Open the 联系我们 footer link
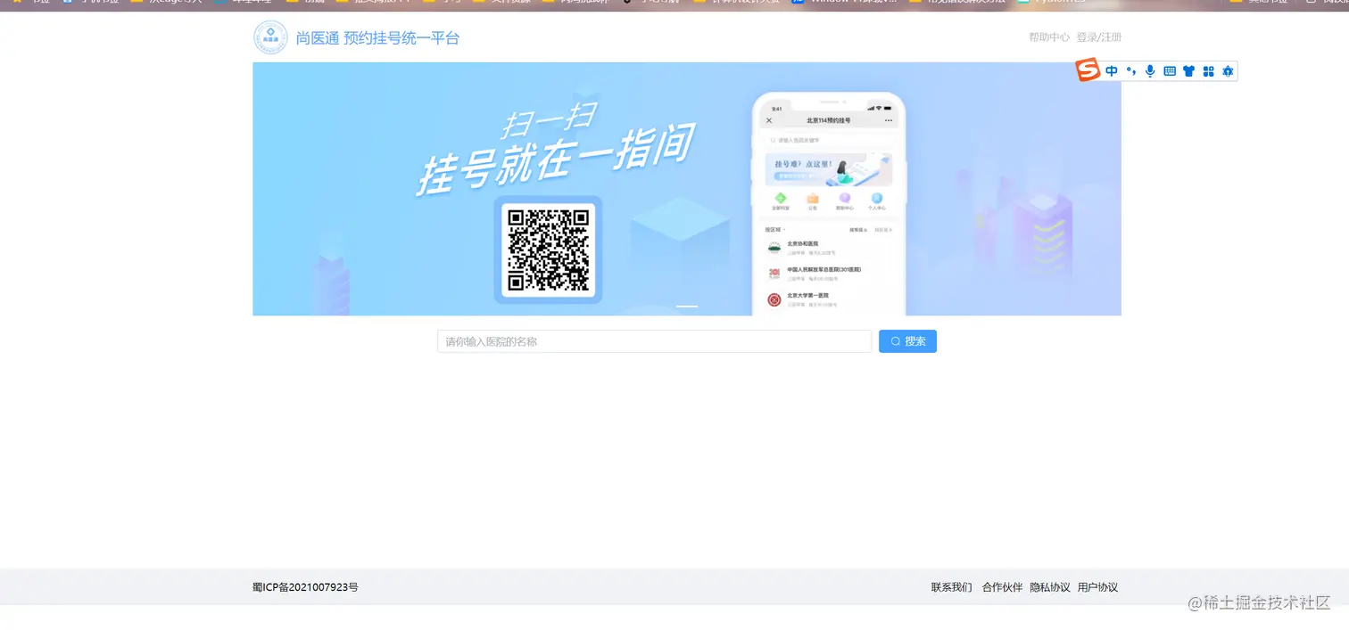Viewport: 1349px width, 630px height. [x=952, y=587]
